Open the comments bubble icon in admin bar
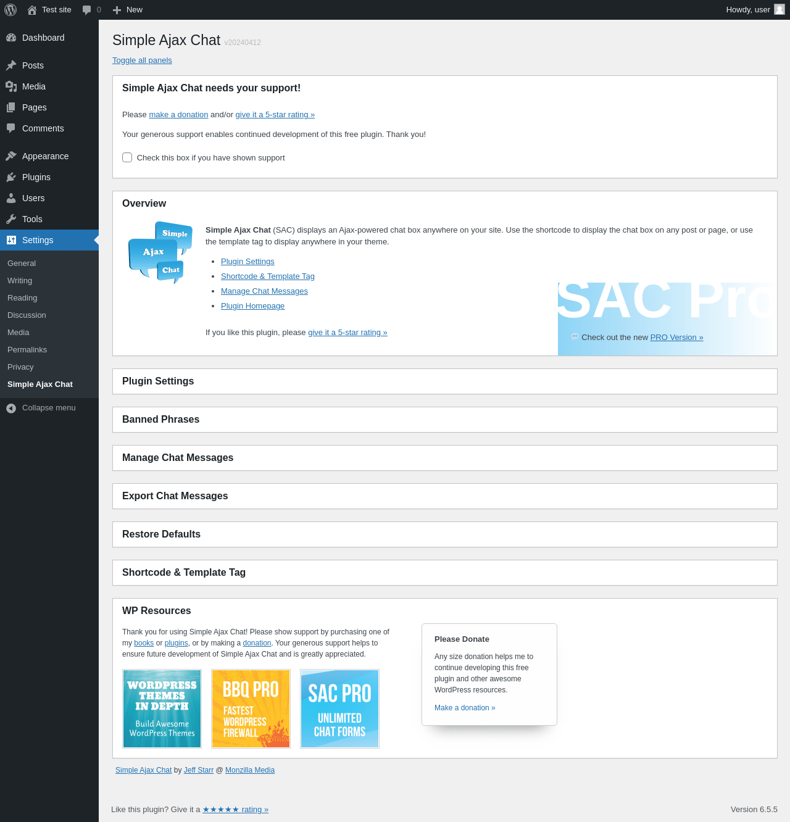The width and height of the screenshot is (790, 822). tap(87, 10)
